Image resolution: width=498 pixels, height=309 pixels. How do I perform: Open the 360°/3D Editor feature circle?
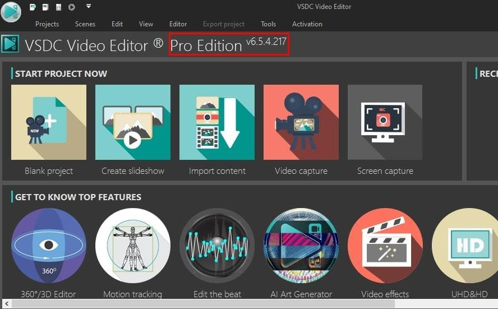click(49, 246)
